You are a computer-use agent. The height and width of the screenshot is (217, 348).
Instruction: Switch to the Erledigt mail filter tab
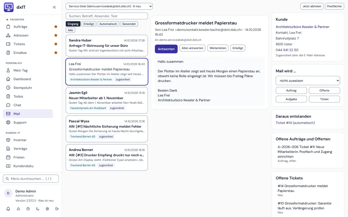(89, 24)
